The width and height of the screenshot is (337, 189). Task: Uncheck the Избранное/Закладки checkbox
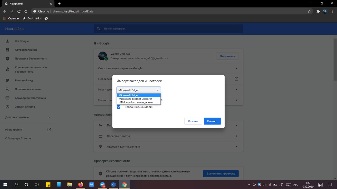tap(118, 107)
